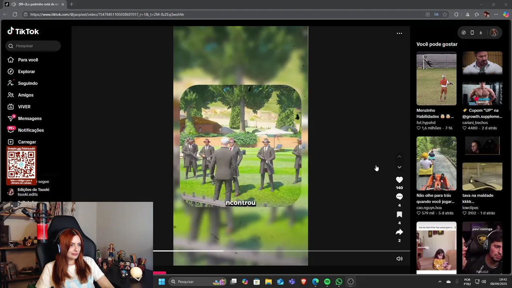Open the split screen icon in address bar

(x=428, y=14)
